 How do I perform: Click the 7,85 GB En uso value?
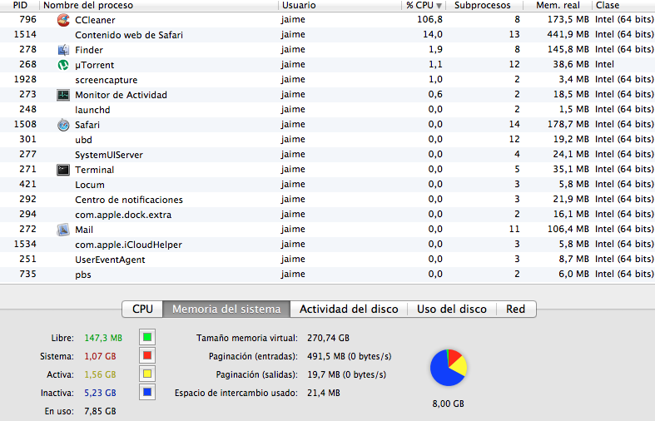coord(100,411)
